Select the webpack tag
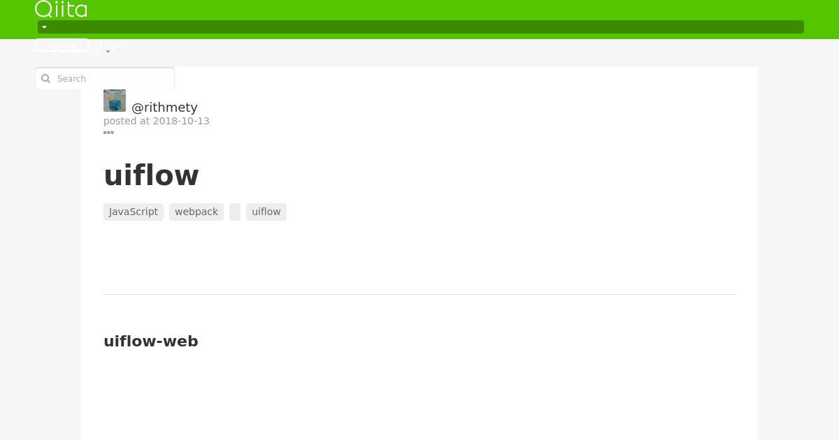This screenshot has width=839, height=440. pos(196,212)
